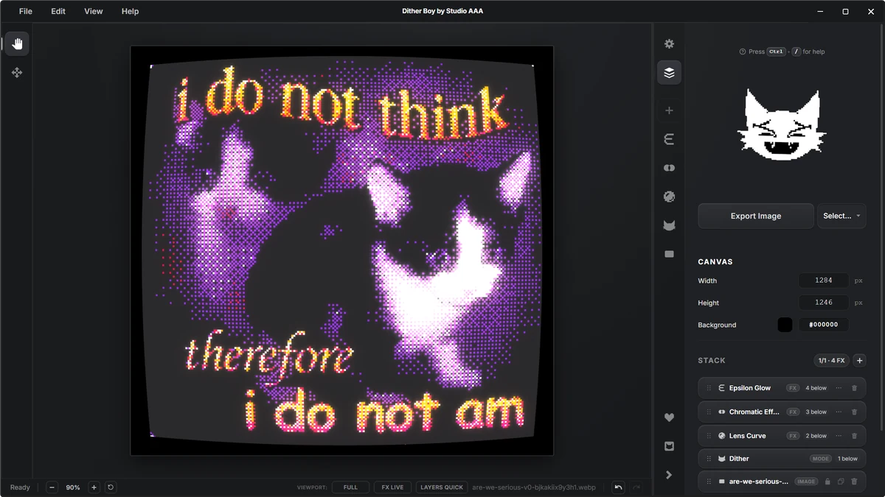Image resolution: width=885 pixels, height=497 pixels.
Task: Toggle the FX badge on Lens Curve
Action: coord(793,436)
